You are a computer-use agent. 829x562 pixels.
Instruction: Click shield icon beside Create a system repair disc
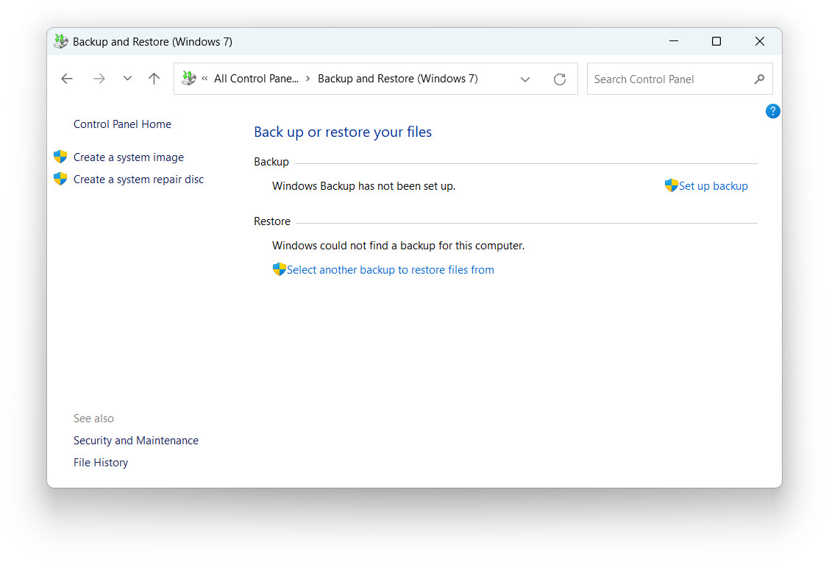60,179
